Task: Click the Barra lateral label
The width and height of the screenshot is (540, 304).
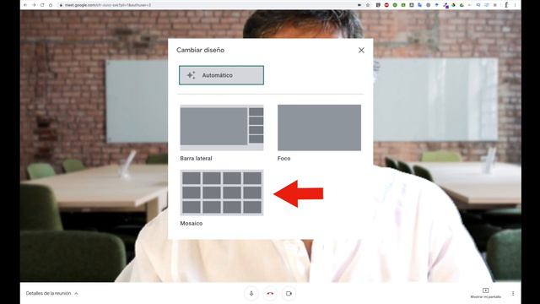Action: [x=196, y=159]
